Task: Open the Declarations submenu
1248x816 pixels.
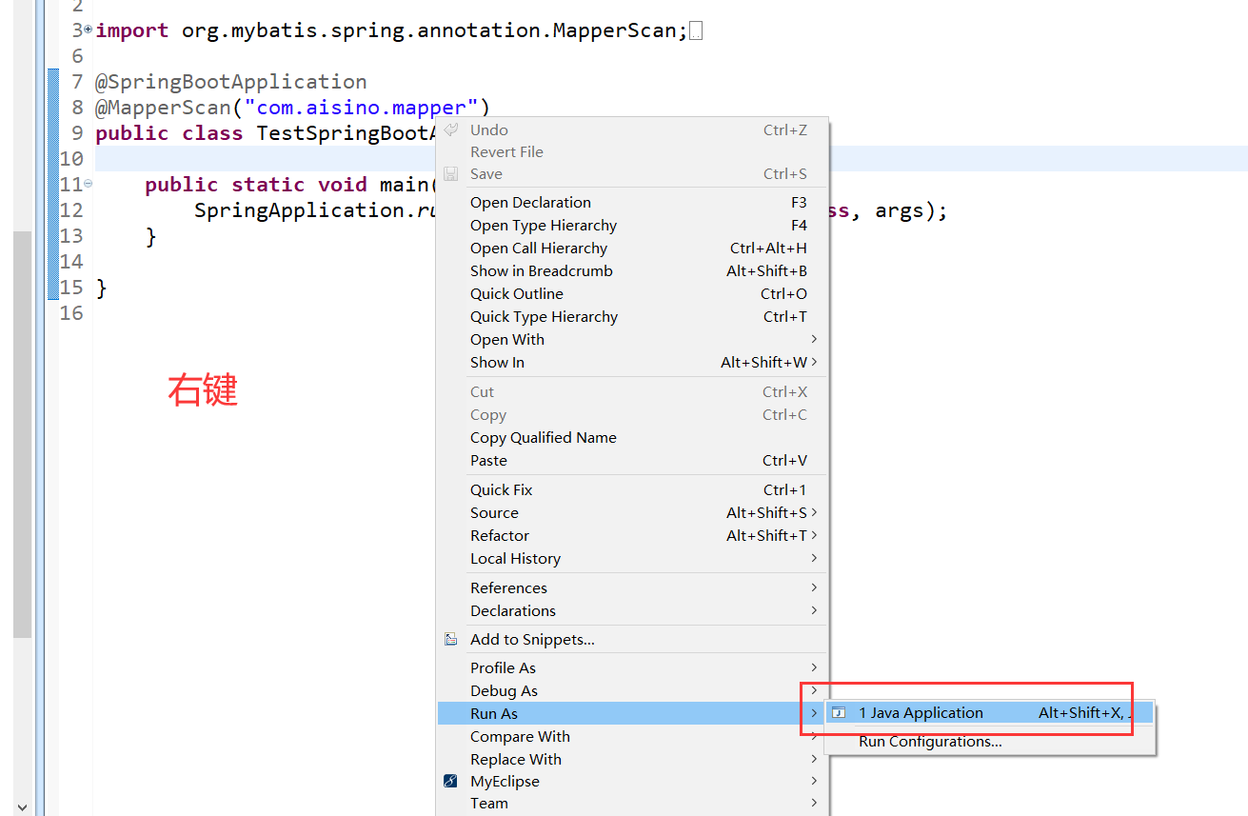Action: click(633, 610)
